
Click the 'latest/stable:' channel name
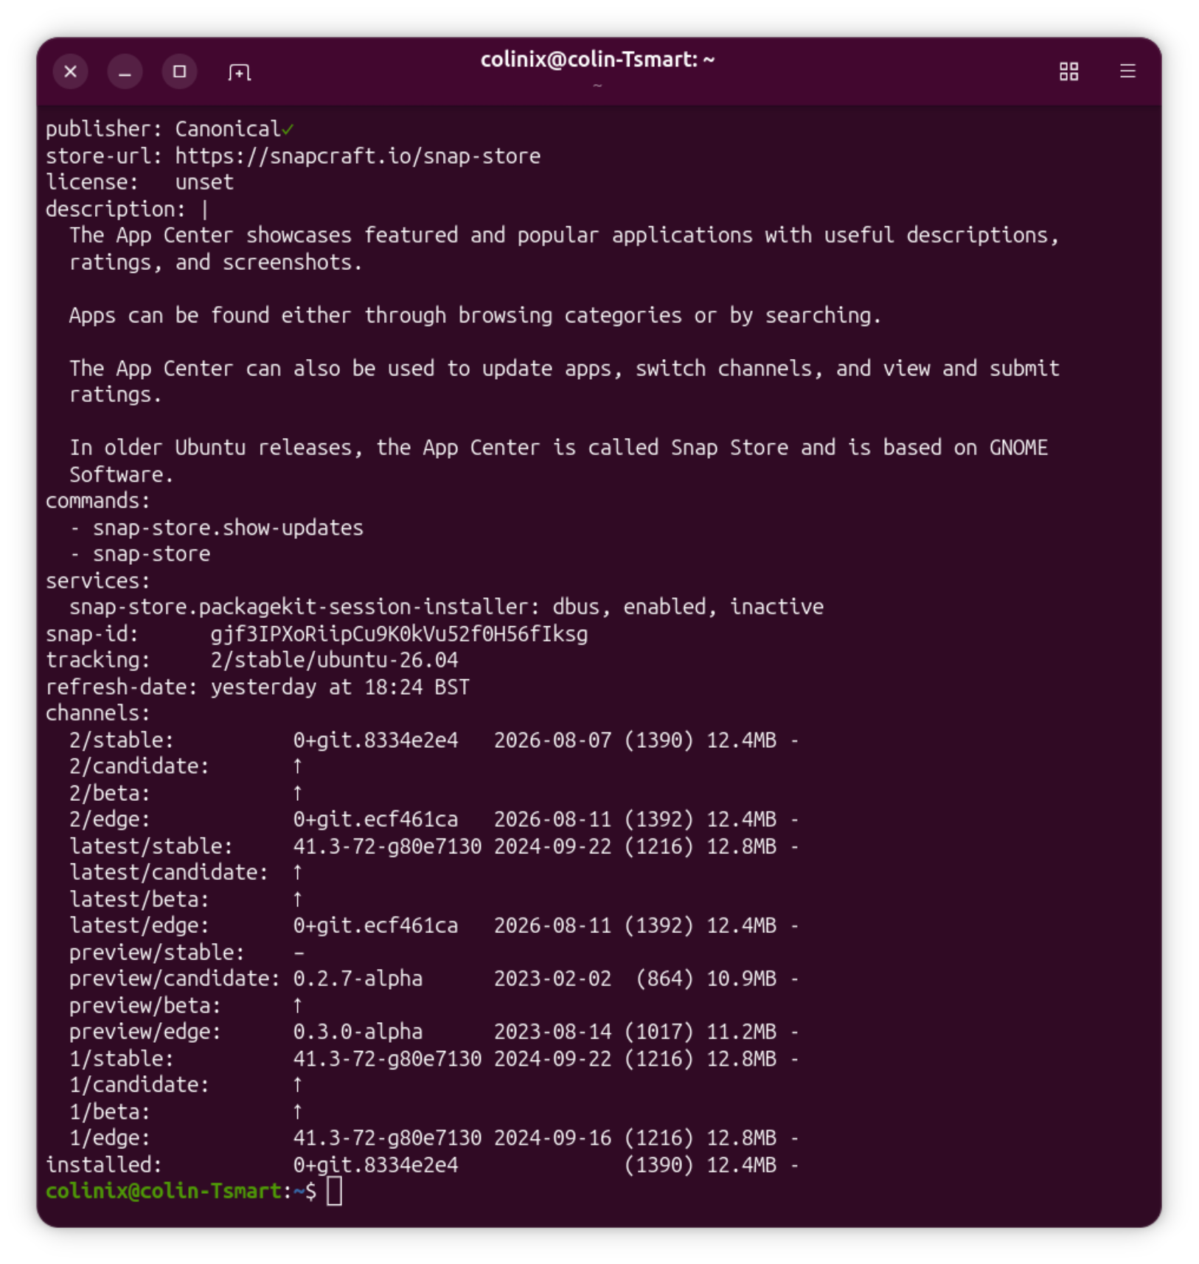click(x=151, y=846)
